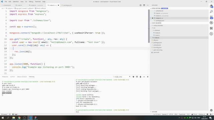Click the master branch indicator in the status bar
The width and height of the screenshot is (214, 120).
[4, 114]
